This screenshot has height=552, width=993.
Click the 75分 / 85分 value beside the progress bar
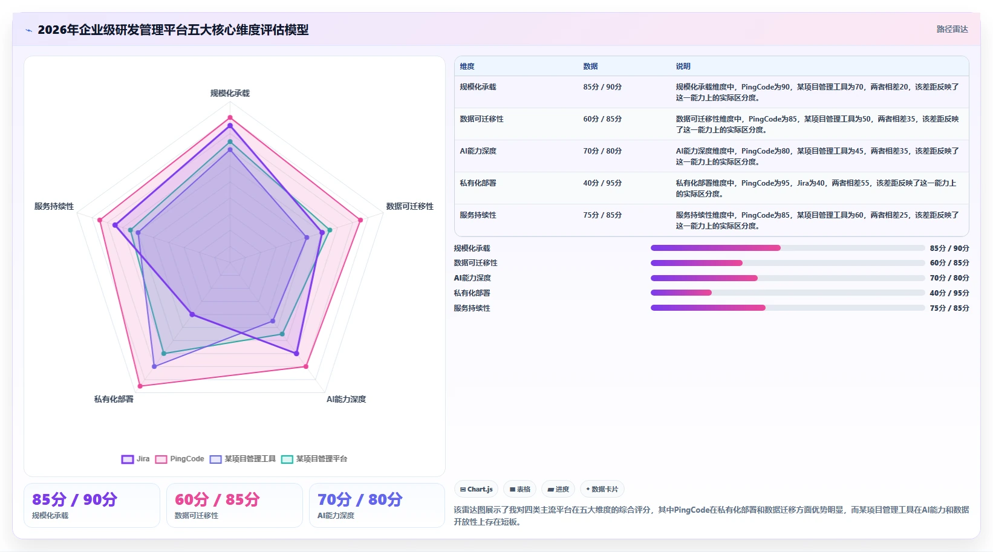[x=949, y=308]
